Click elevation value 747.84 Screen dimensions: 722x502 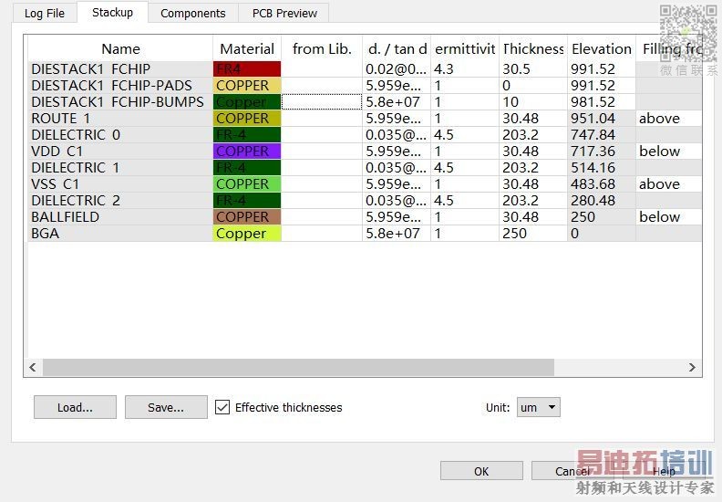[593, 134]
